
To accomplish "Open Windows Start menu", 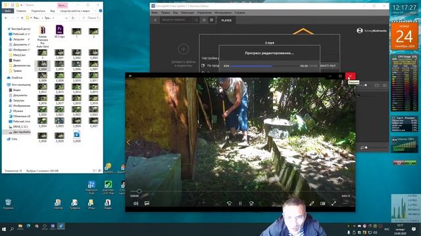I will (4, 229).
